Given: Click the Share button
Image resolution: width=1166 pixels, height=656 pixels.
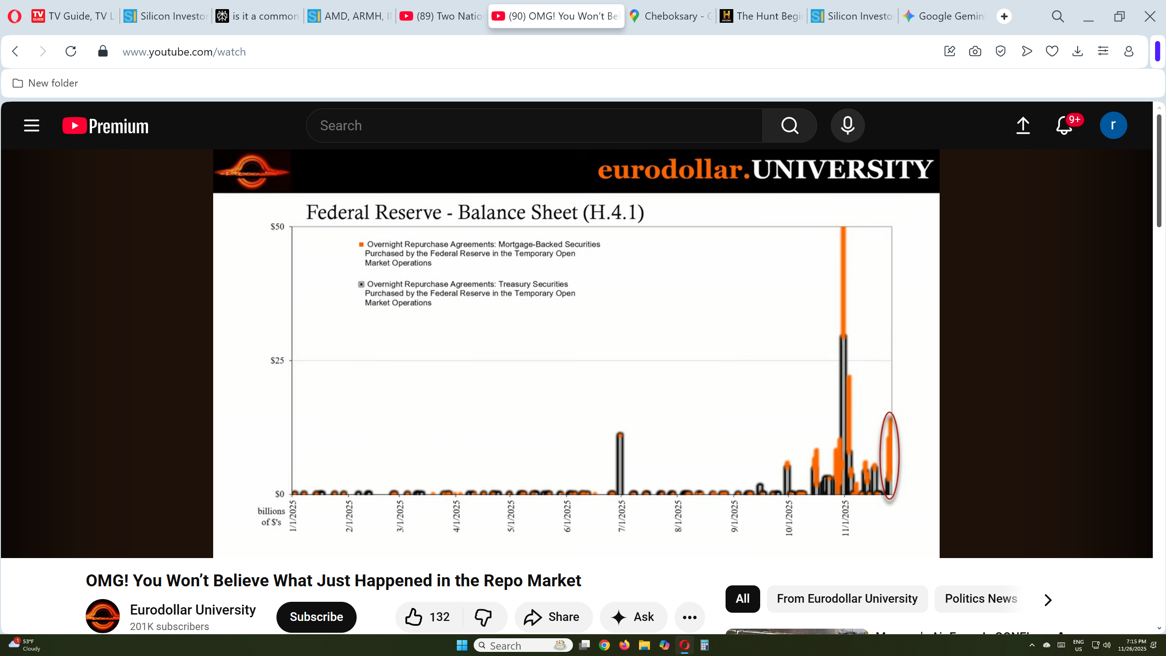Looking at the screenshot, I should pyautogui.click(x=552, y=617).
